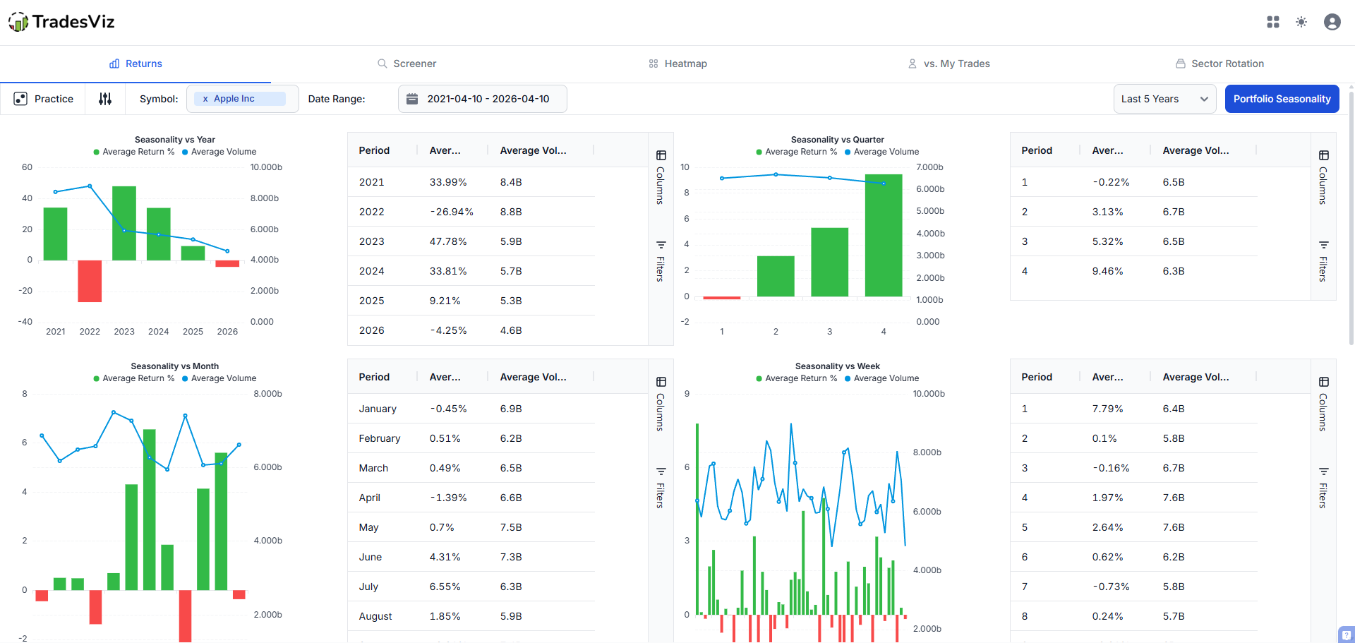Toggle Average Volume legend in Year chart
This screenshot has height=643, width=1355.
[x=219, y=152]
